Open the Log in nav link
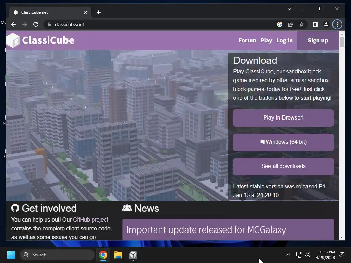This screenshot has width=351, height=263. [x=284, y=40]
